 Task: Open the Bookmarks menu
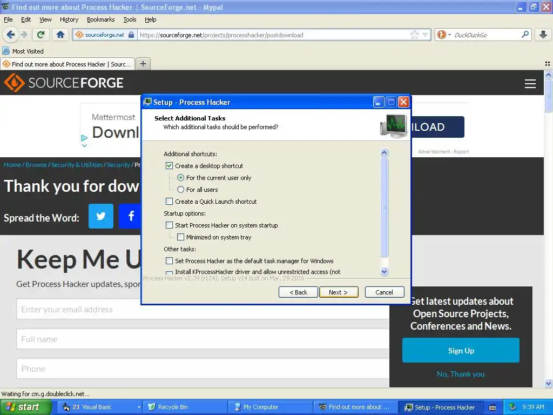[101, 19]
